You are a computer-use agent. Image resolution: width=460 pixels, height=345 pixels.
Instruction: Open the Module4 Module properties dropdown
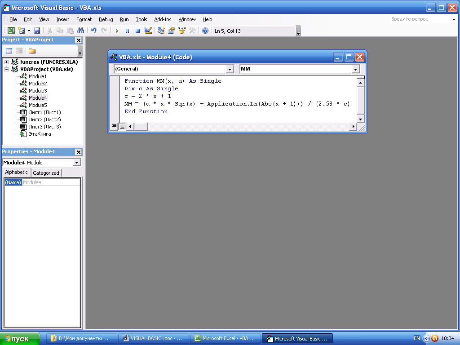[x=76, y=163]
